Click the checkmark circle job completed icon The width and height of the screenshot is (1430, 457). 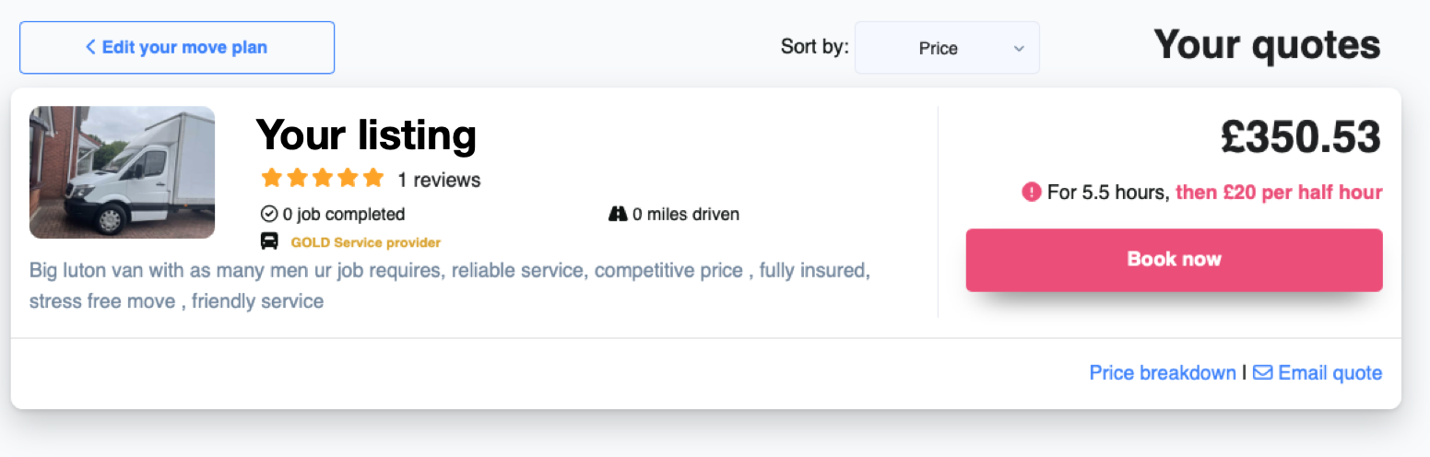(x=269, y=215)
